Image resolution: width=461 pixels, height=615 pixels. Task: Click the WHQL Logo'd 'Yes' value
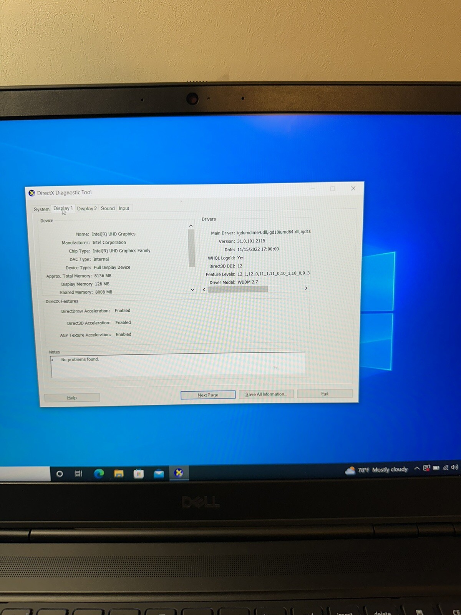coord(241,258)
